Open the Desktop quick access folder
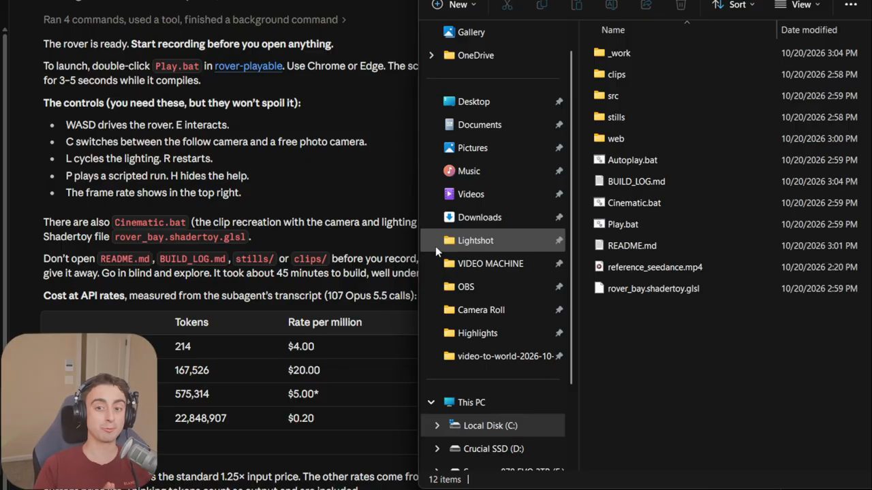 (473, 101)
